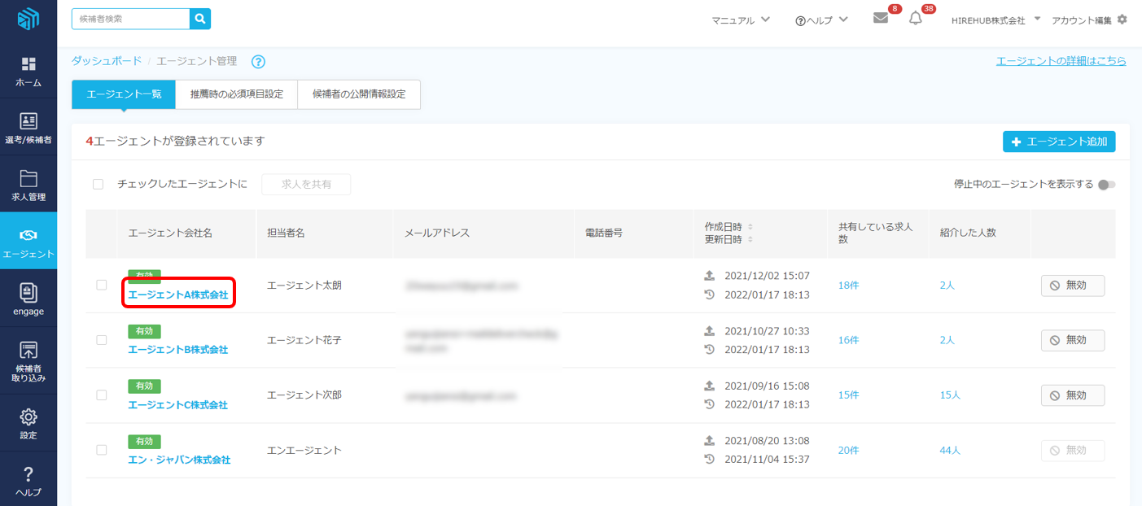Screen dimensions: 1142x506
Task: Open the notifications bell icon
Action: point(915,18)
